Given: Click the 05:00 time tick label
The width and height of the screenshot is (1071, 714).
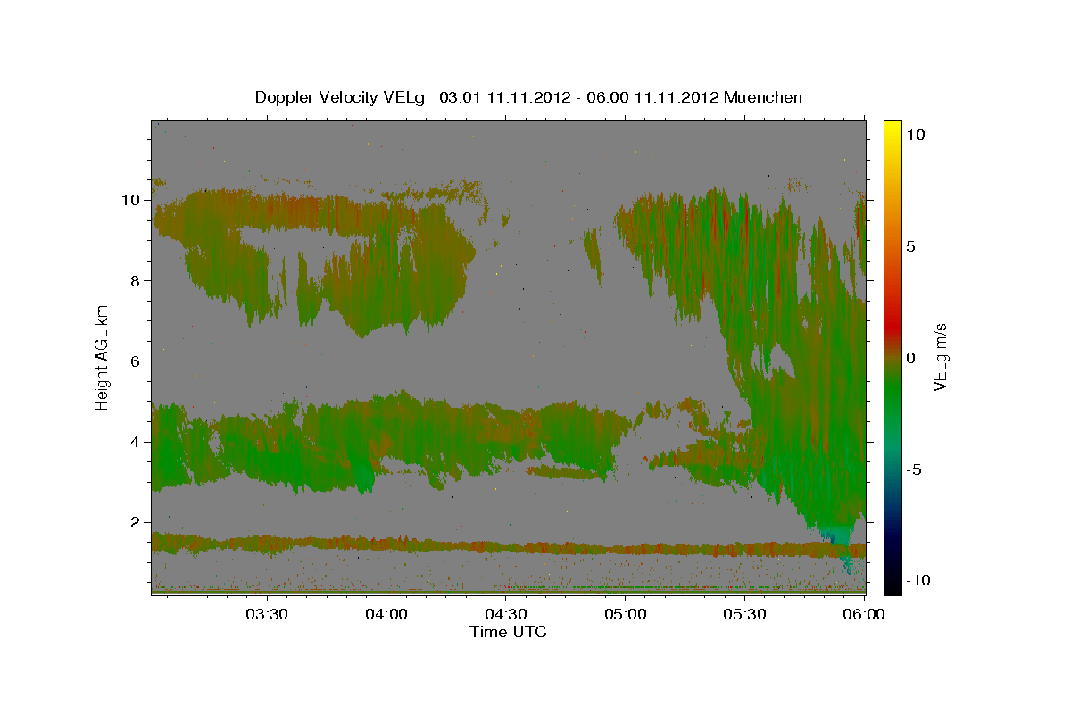Looking at the screenshot, I should (626, 614).
